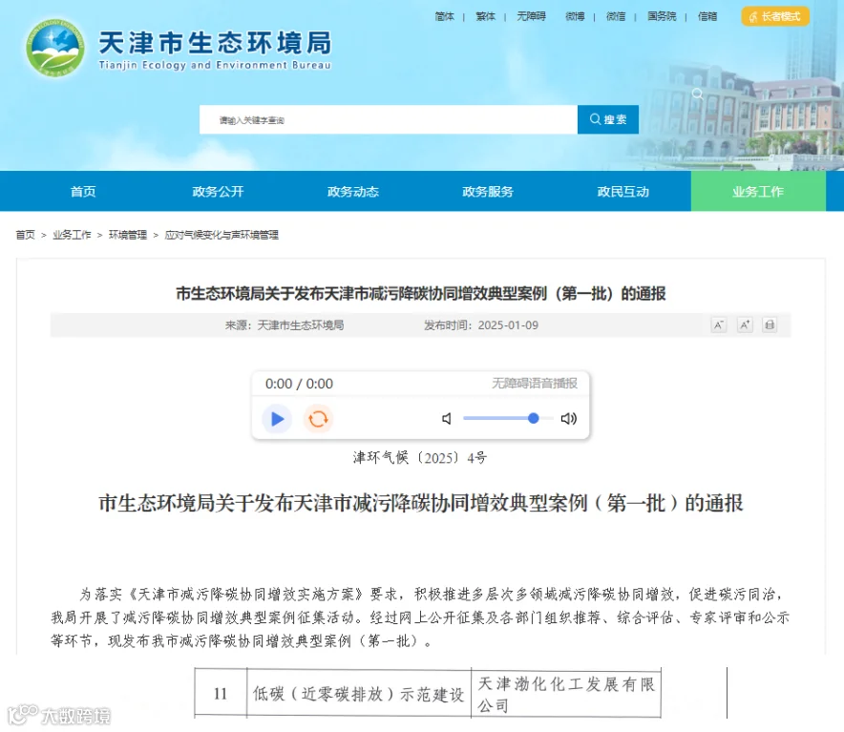Click the blue 搜索 search button
The width and height of the screenshot is (844, 732).
[x=608, y=119]
